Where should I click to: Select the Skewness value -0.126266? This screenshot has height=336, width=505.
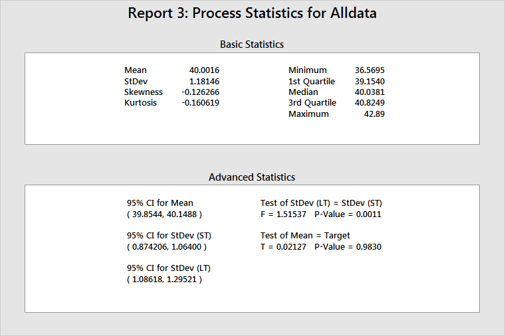coord(200,92)
